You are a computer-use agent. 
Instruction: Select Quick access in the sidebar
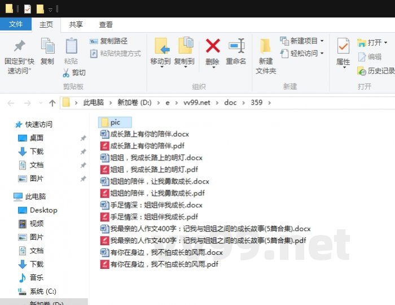tap(34, 124)
